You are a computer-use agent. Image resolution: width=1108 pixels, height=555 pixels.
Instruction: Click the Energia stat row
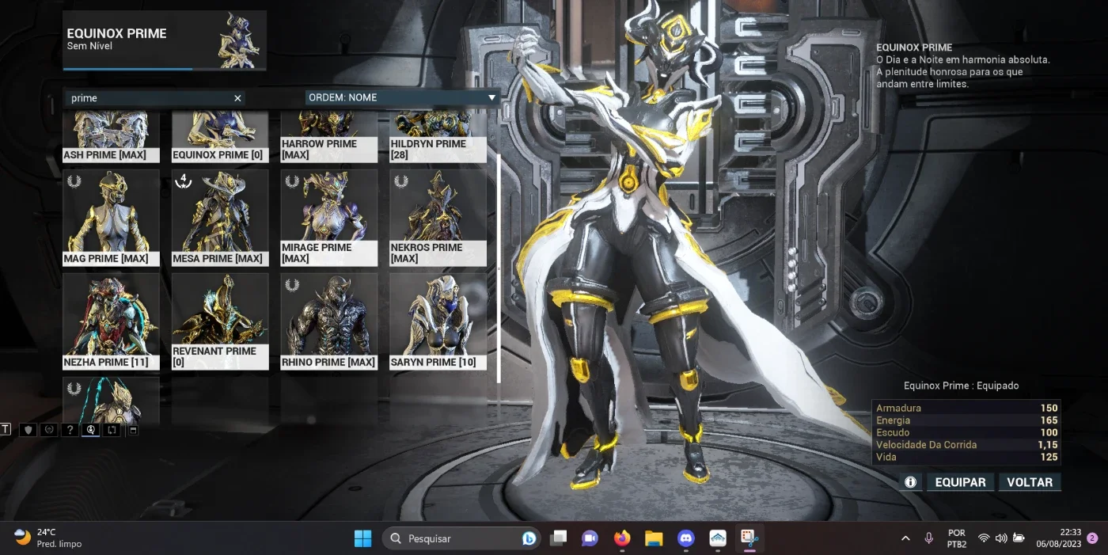[966, 420]
